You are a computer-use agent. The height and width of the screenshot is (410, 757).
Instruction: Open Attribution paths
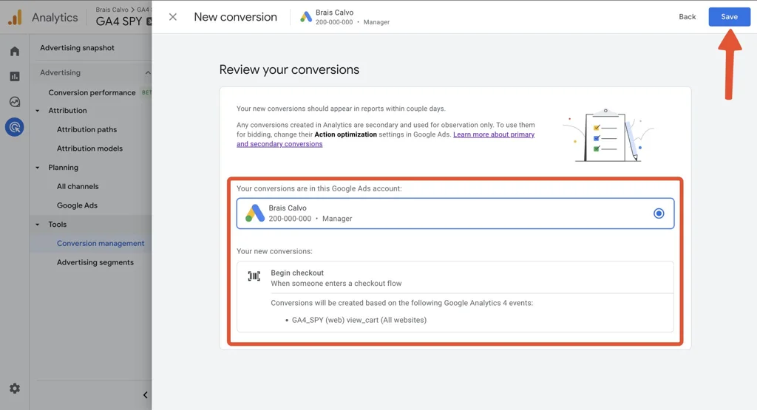point(87,129)
